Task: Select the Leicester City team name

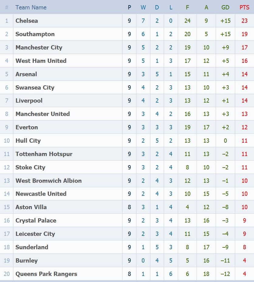Action: [35, 234]
